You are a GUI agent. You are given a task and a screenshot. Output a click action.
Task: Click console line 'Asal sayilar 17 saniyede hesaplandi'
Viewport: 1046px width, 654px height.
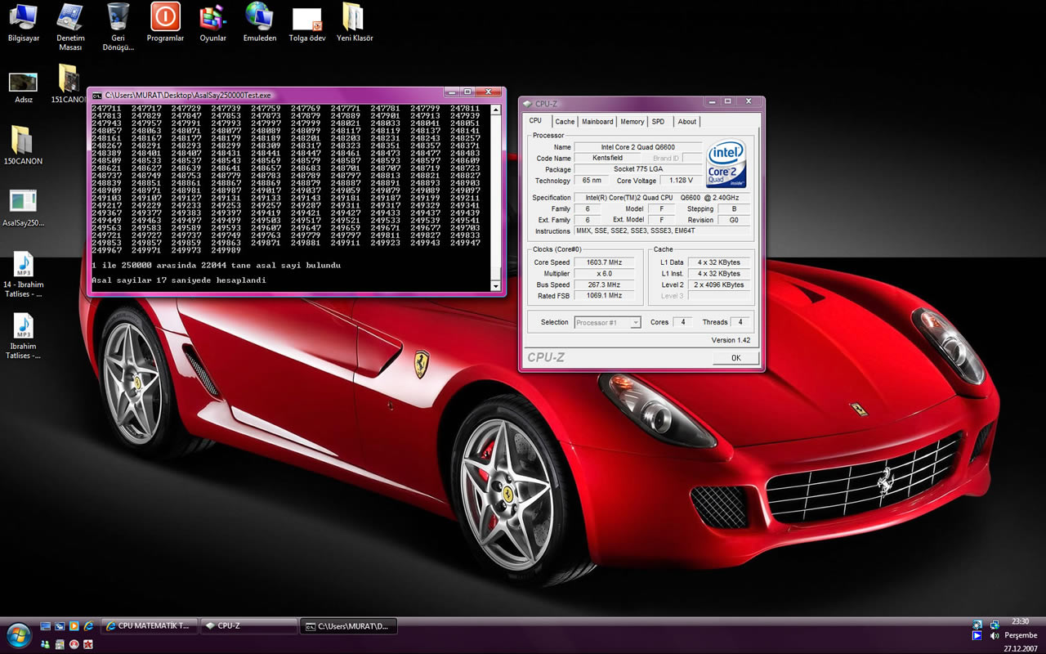(x=179, y=280)
